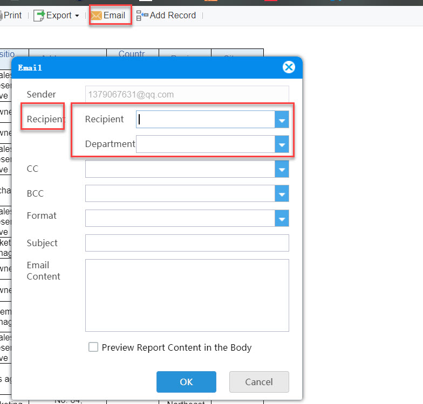Expand the Recipient dropdown arrow
Viewport: 423px width, 404px height.
(282, 120)
